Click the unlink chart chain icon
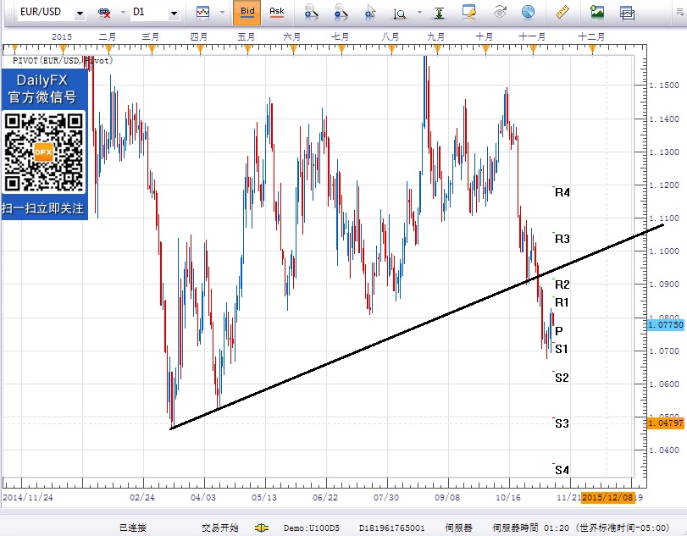This screenshot has height=536, width=687. tap(104, 13)
